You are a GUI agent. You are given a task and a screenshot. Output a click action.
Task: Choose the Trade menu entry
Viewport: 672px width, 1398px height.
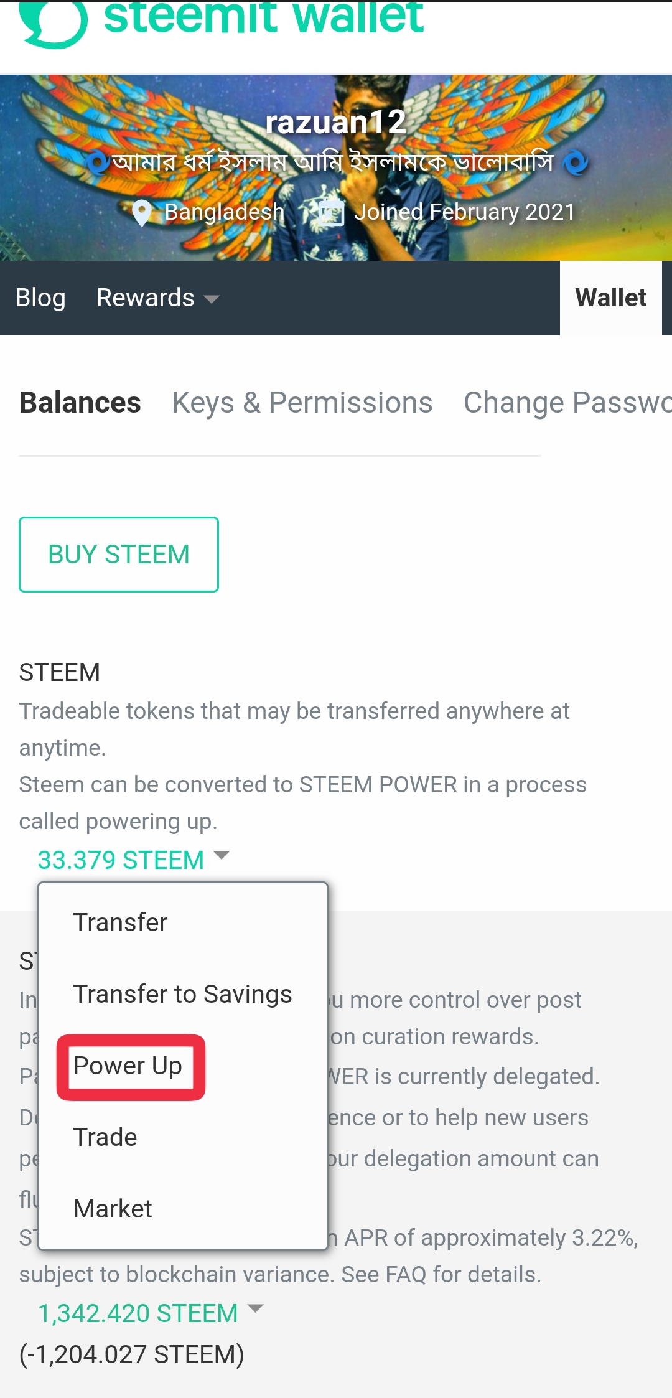[x=105, y=1137]
